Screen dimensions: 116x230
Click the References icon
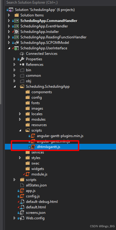(22, 65)
